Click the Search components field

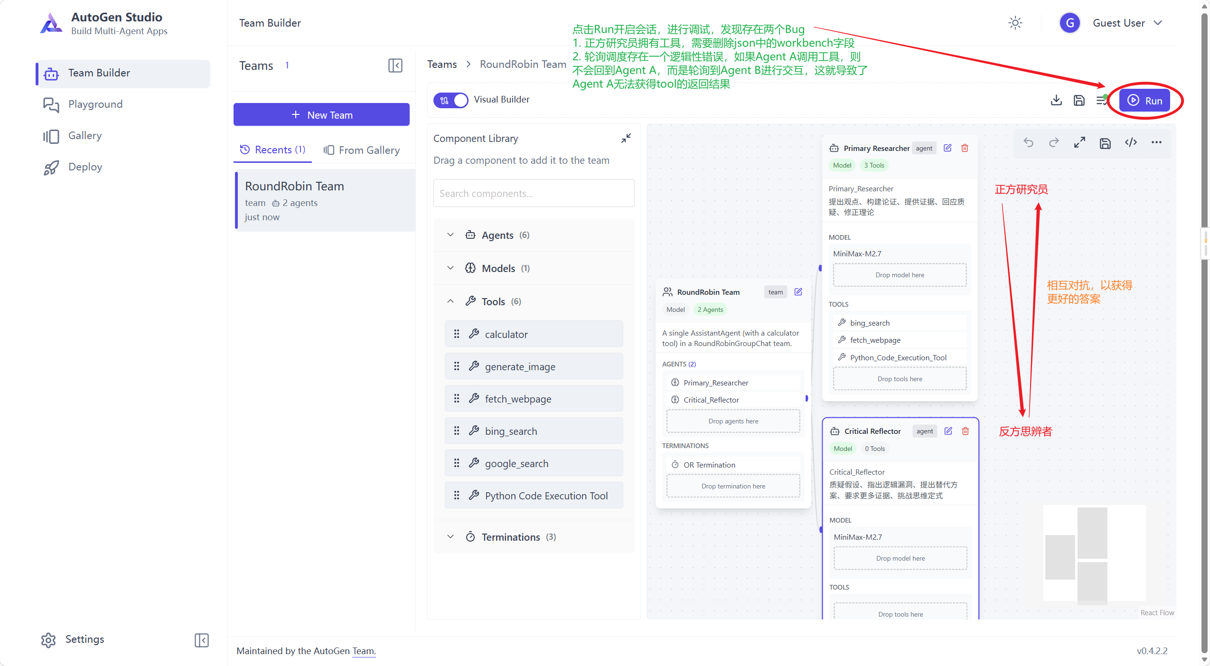pyautogui.click(x=534, y=193)
